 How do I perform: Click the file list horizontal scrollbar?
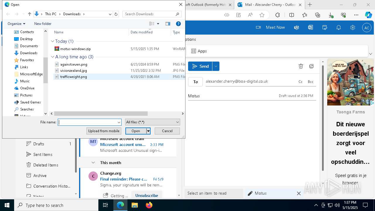[x=101, y=113]
